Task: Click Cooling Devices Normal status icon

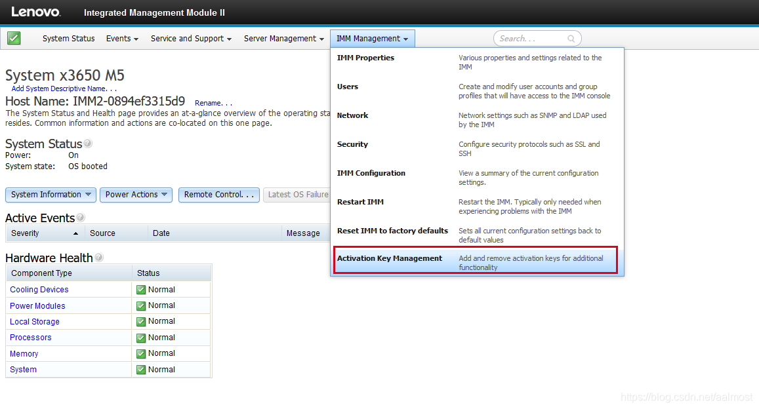Action: pos(141,290)
